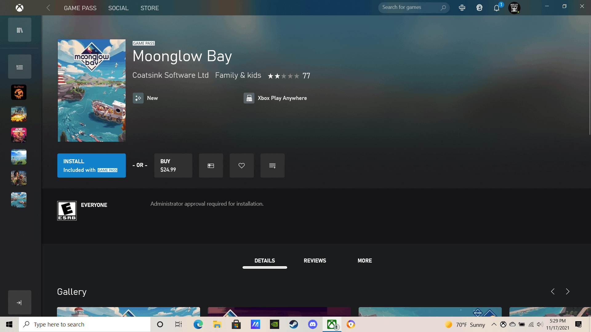Open the notifications bell
This screenshot has height=332, width=591.
click(x=497, y=8)
